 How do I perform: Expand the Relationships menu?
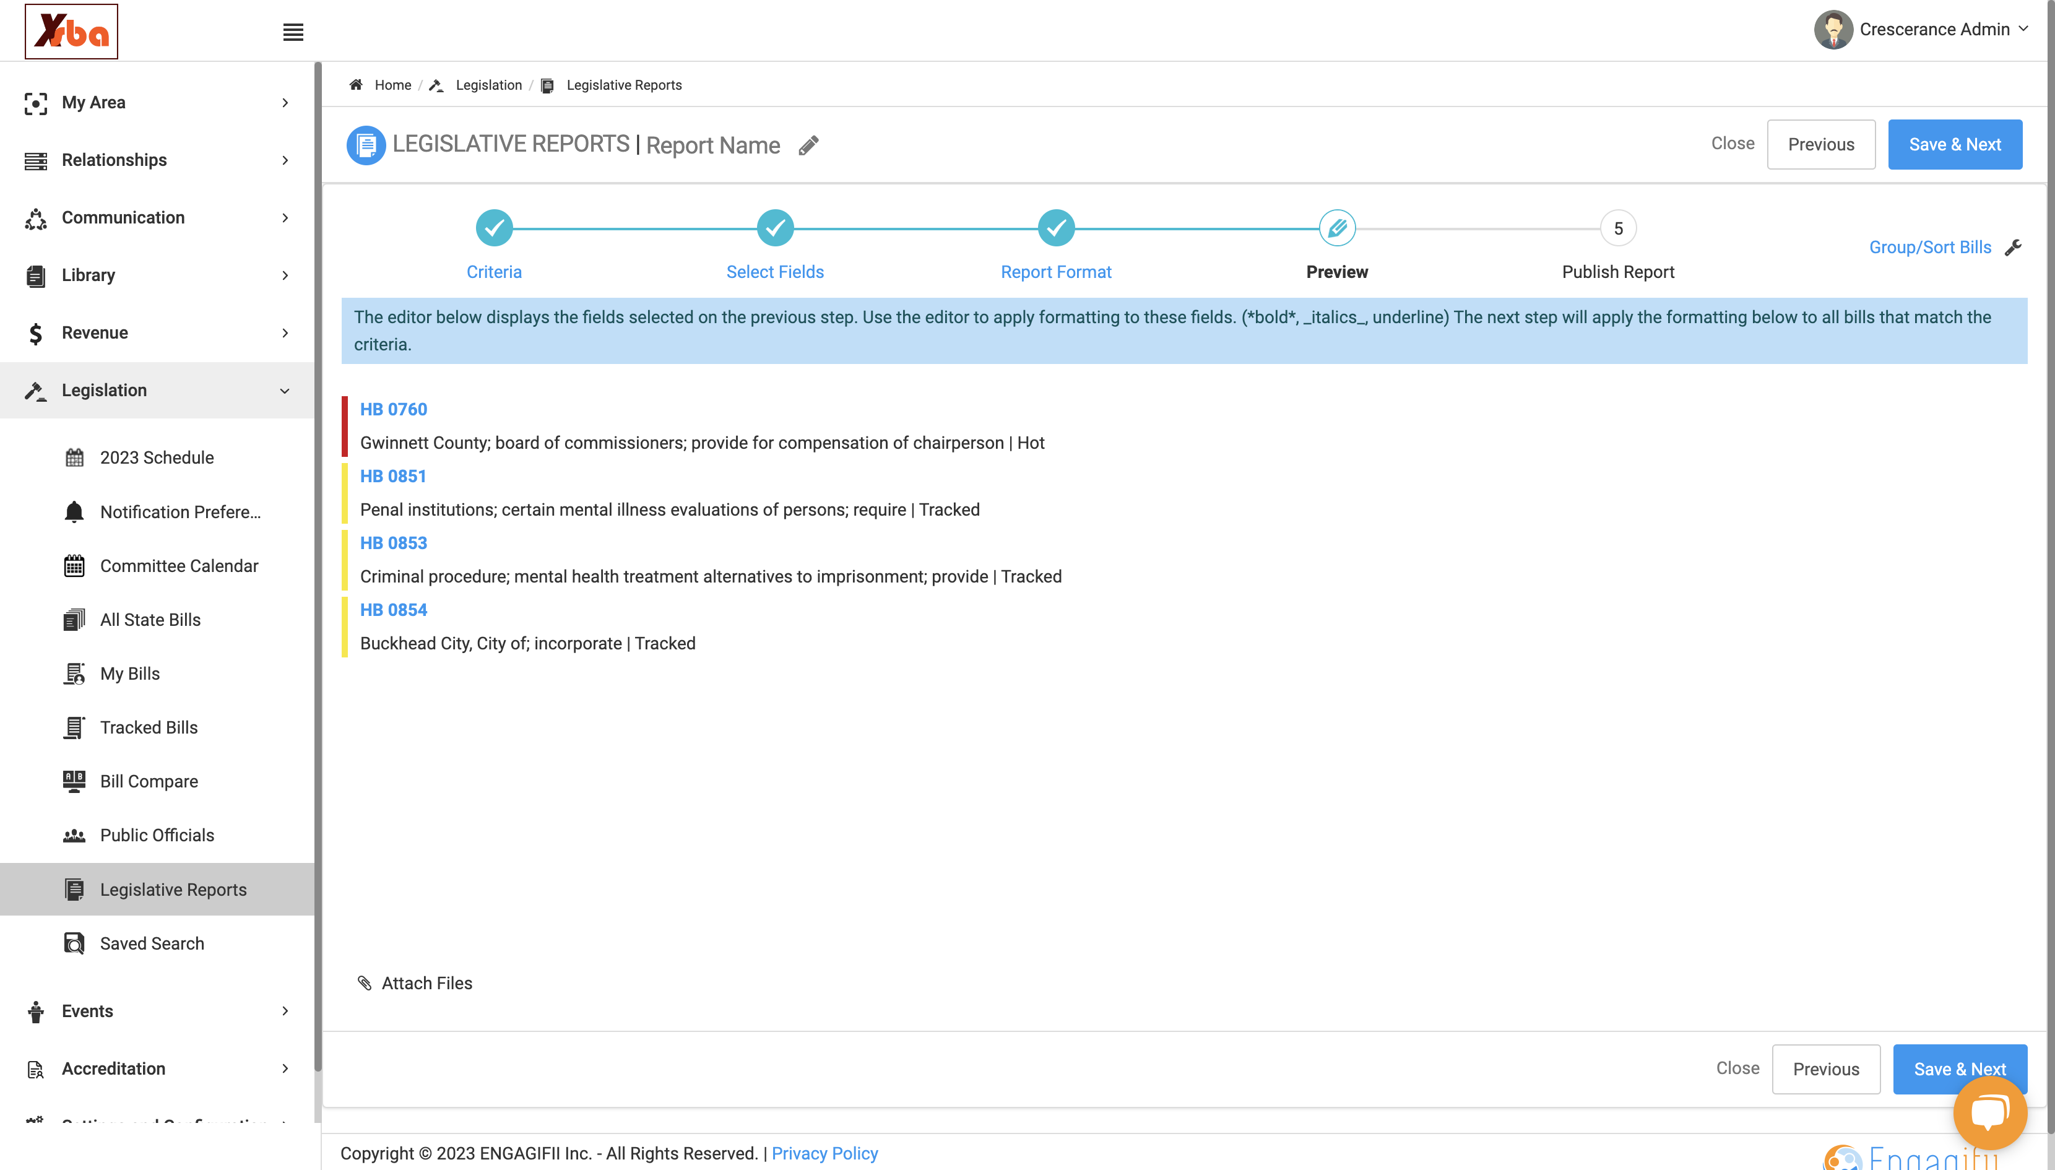[x=157, y=160]
